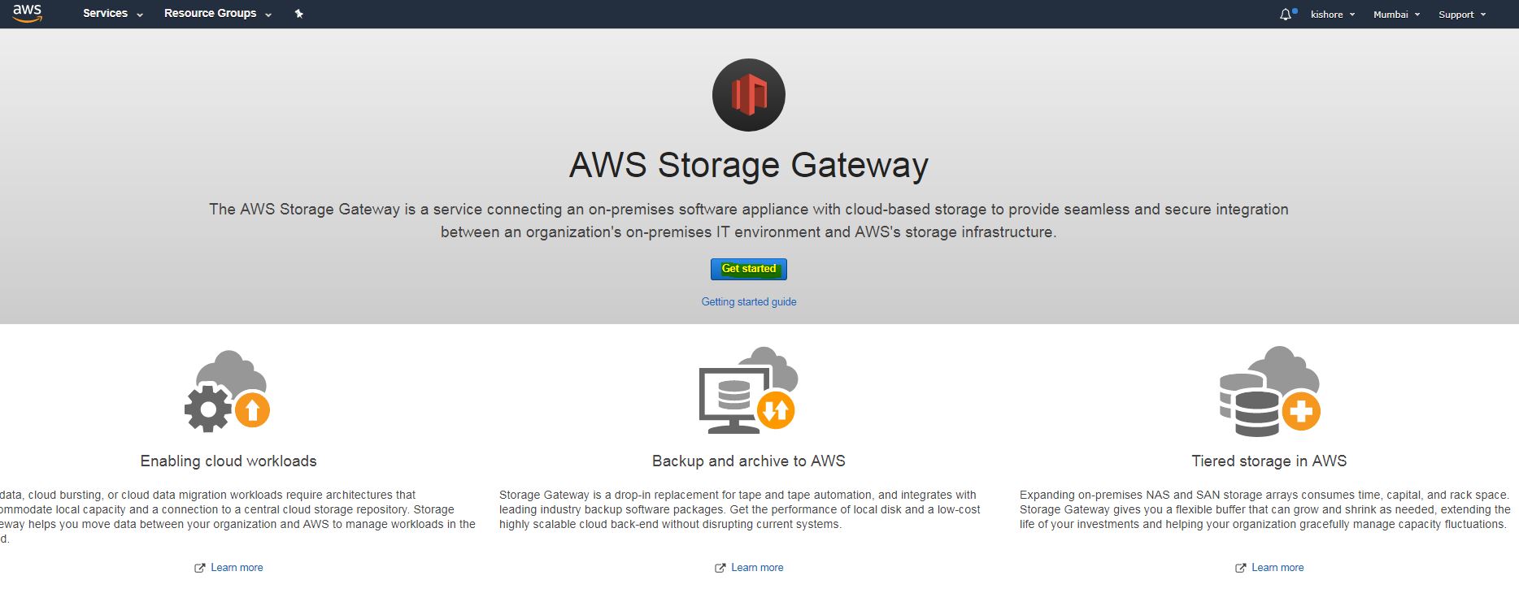The width and height of the screenshot is (1519, 593).
Task: Click external link icon under Backup and archive
Action: 720,568
